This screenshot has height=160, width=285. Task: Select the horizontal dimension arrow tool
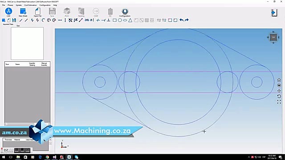click(60, 20)
